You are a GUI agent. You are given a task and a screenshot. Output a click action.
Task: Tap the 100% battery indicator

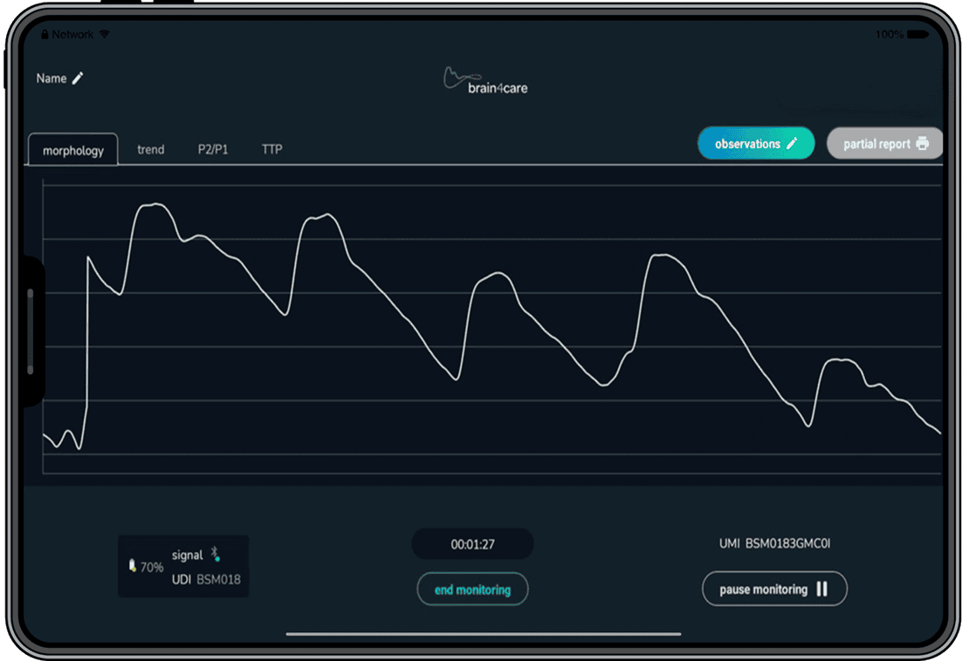(889, 34)
